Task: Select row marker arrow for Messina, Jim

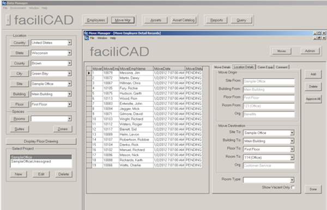Action: click(x=89, y=73)
